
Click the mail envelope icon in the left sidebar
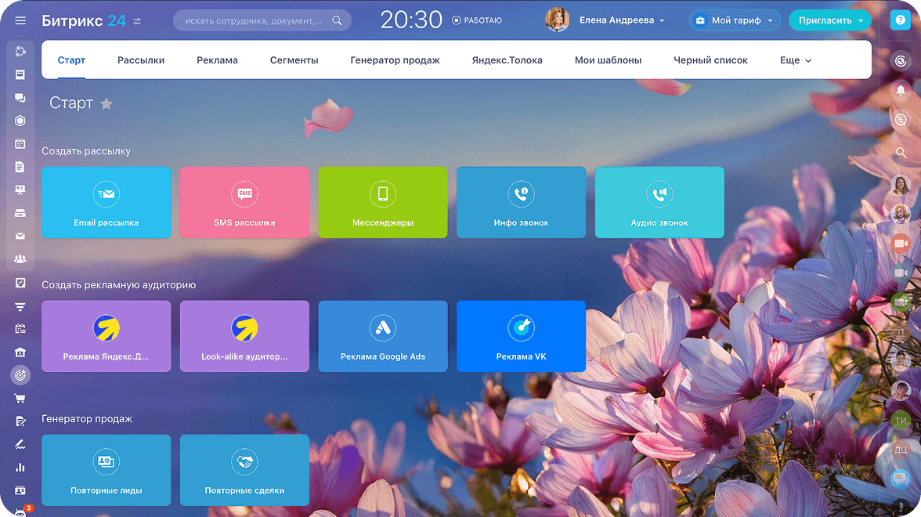click(x=20, y=236)
